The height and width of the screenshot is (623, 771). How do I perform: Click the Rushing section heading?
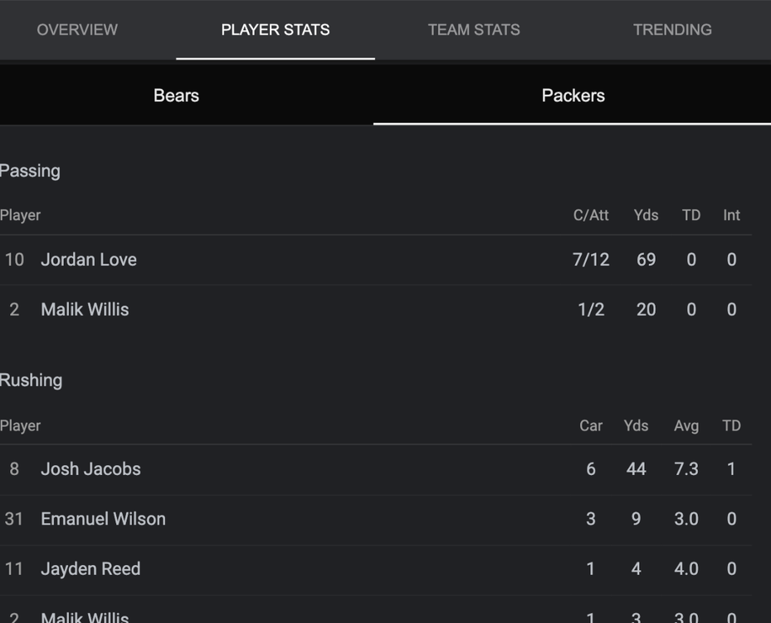tap(32, 380)
